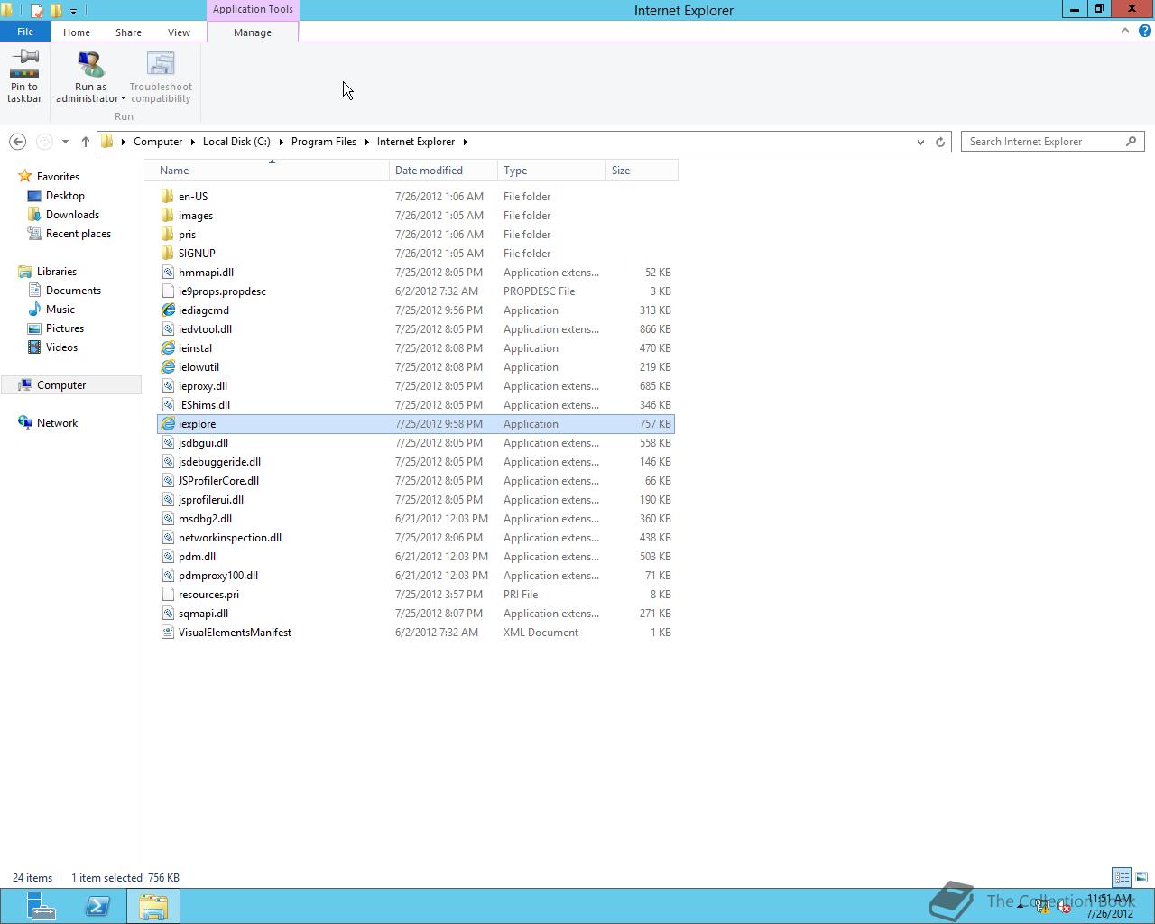Select the ie9props.propdesc file icon
Image resolution: width=1155 pixels, height=924 pixels.
[x=167, y=291]
